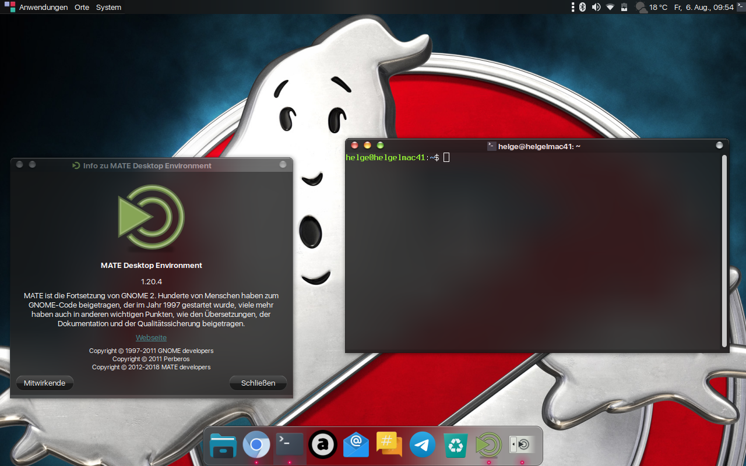Open the email client in dock
Screen dimensions: 746x466
356,446
